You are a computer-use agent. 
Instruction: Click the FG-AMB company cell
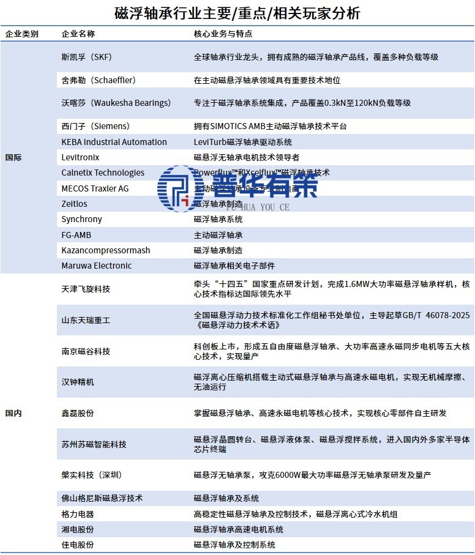77,235
